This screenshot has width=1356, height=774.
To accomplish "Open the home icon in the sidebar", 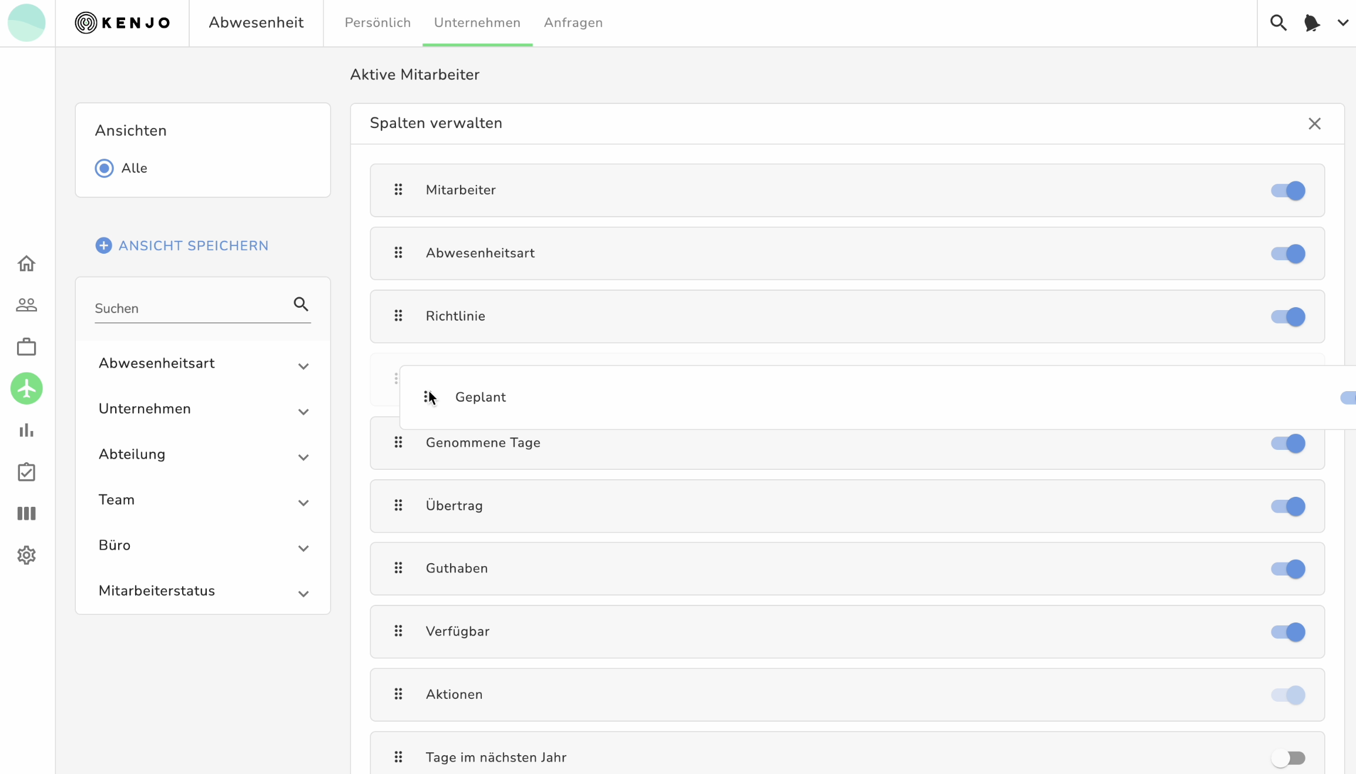I will tap(26, 263).
